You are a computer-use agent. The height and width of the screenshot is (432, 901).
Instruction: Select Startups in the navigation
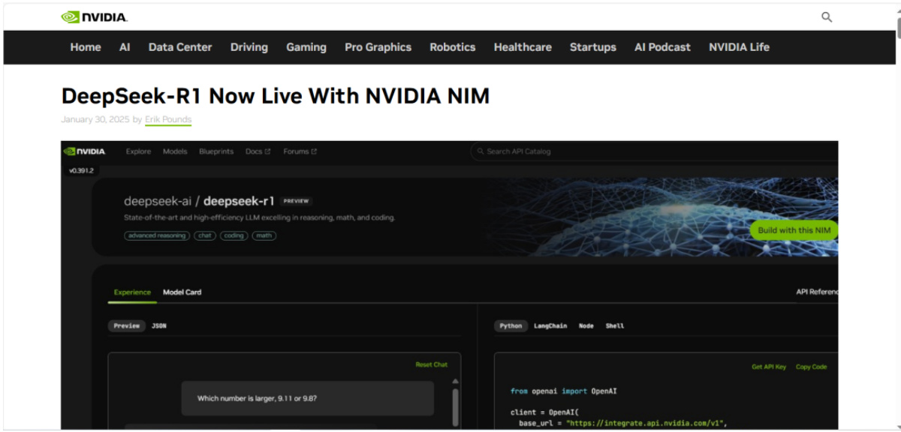point(593,47)
